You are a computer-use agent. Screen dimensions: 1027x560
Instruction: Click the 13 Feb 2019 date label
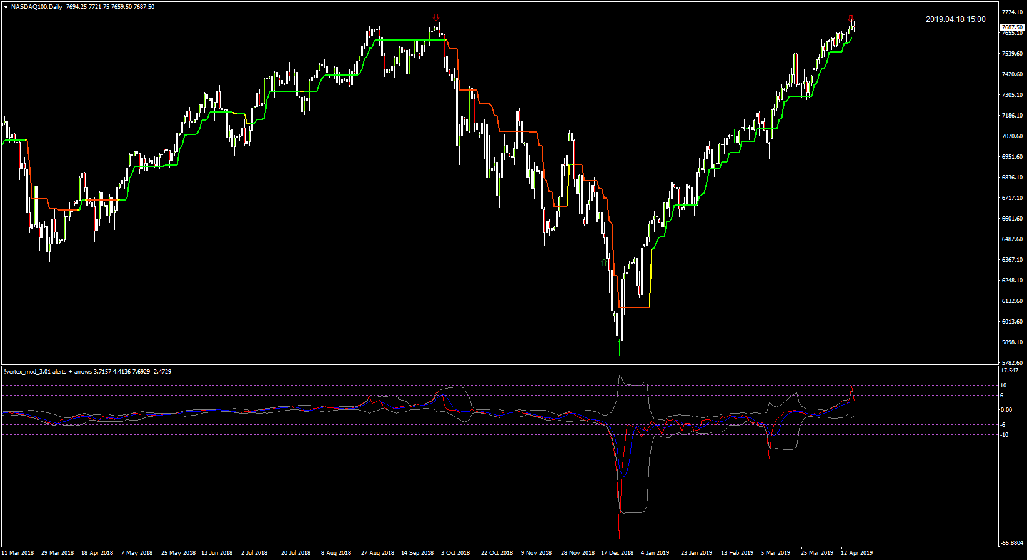click(737, 553)
